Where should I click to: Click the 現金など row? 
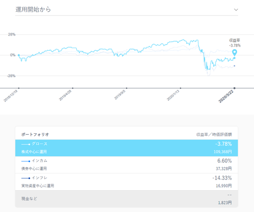click(x=126, y=199)
